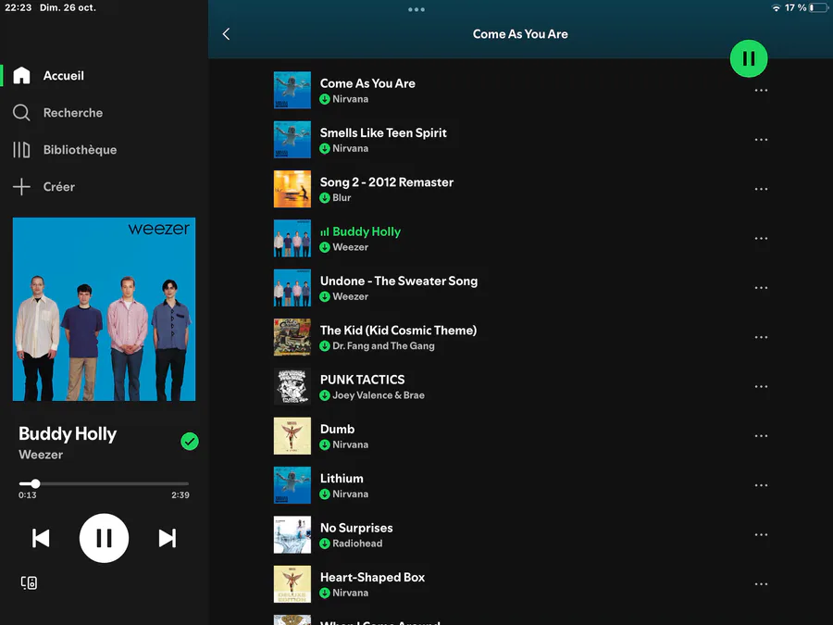This screenshot has height=625, width=833.
Task: Tap the Buddy Holly title in the player
Action: 68,433
